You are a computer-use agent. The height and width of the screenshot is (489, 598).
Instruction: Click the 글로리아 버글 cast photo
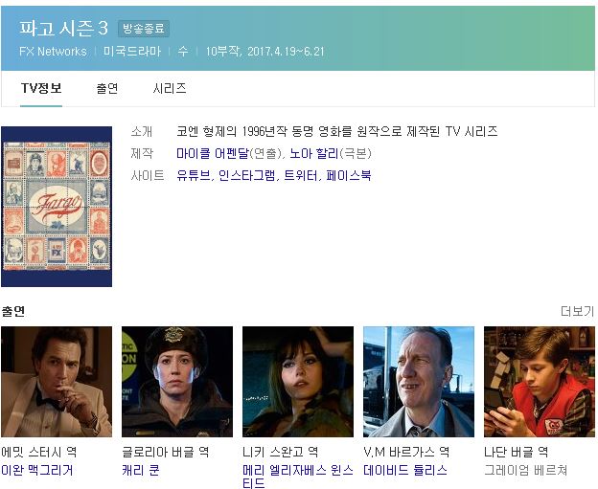[x=177, y=382]
